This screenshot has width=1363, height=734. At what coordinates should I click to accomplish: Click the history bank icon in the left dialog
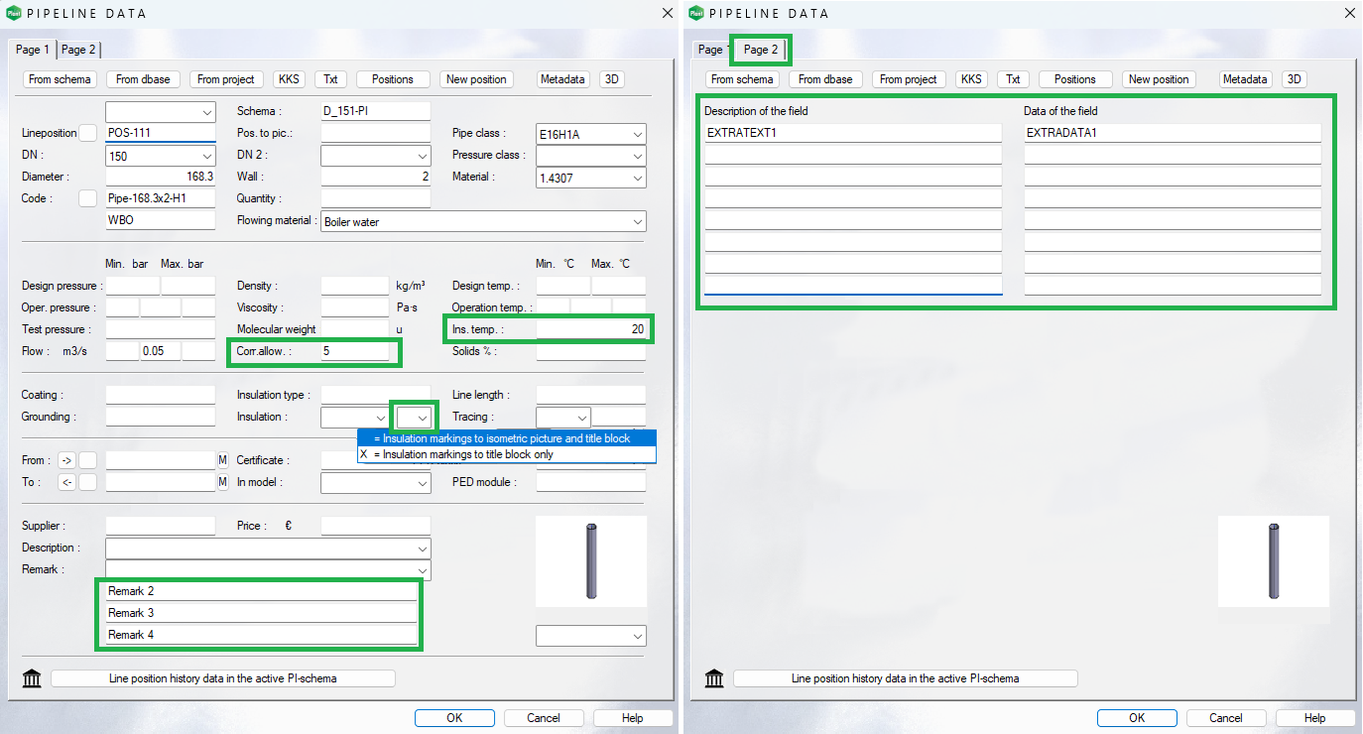click(32, 678)
